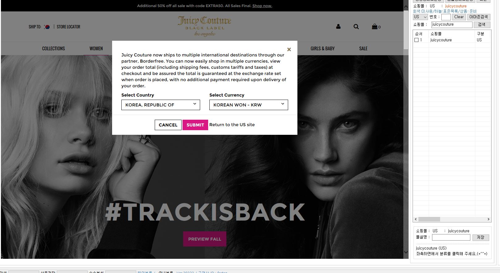This screenshot has width=500, height=273.
Task: Open the US region combo box
Action: click(x=420, y=17)
